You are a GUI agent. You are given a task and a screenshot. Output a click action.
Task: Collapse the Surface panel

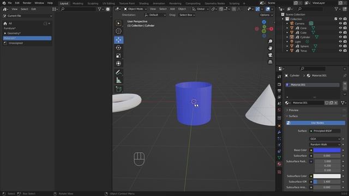click(x=293, y=116)
